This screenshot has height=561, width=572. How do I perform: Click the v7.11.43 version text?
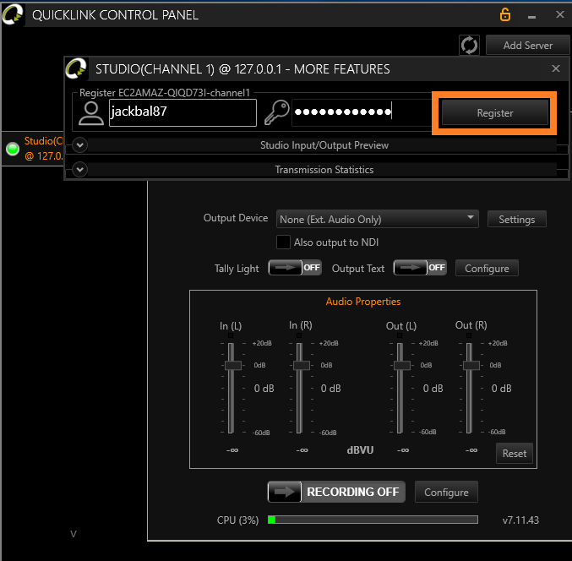[x=520, y=520]
